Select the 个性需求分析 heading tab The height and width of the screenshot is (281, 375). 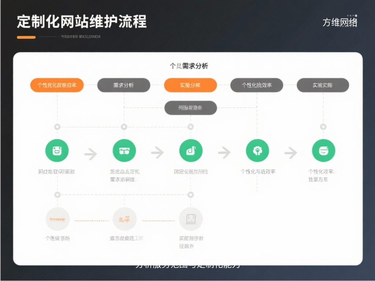pos(190,66)
